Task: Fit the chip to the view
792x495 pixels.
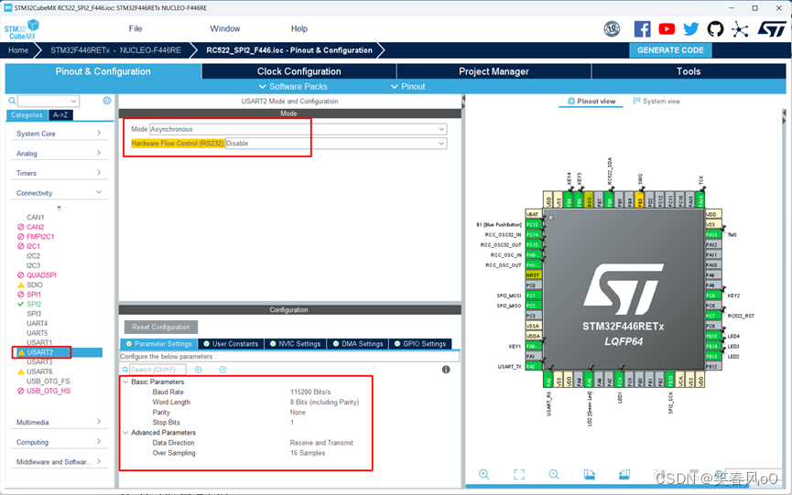Action: [x=519, y=474]
